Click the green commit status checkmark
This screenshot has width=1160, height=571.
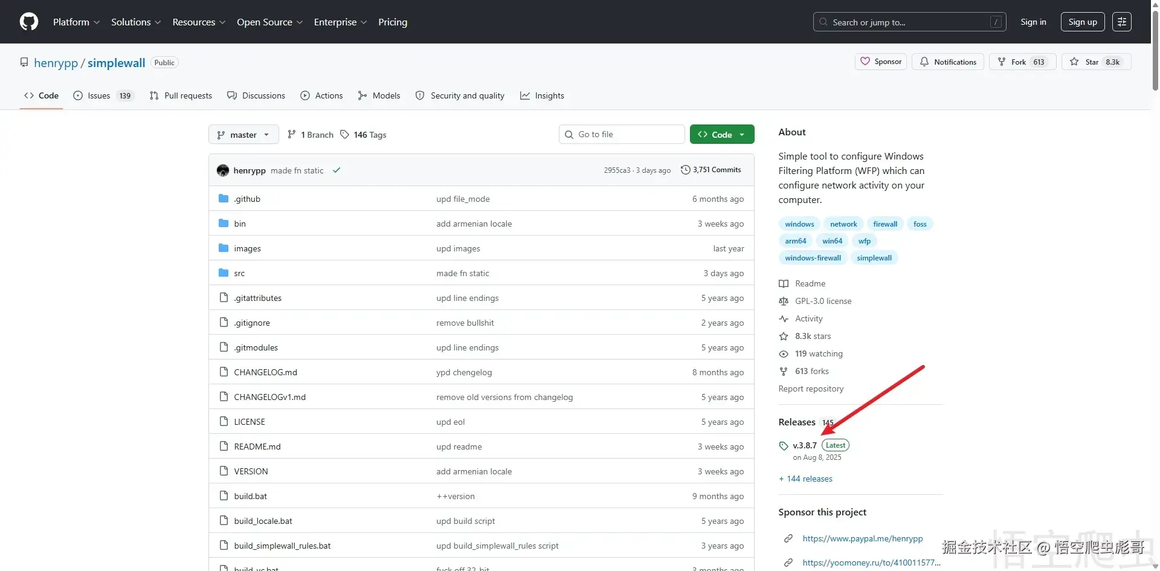click(337, 170)
